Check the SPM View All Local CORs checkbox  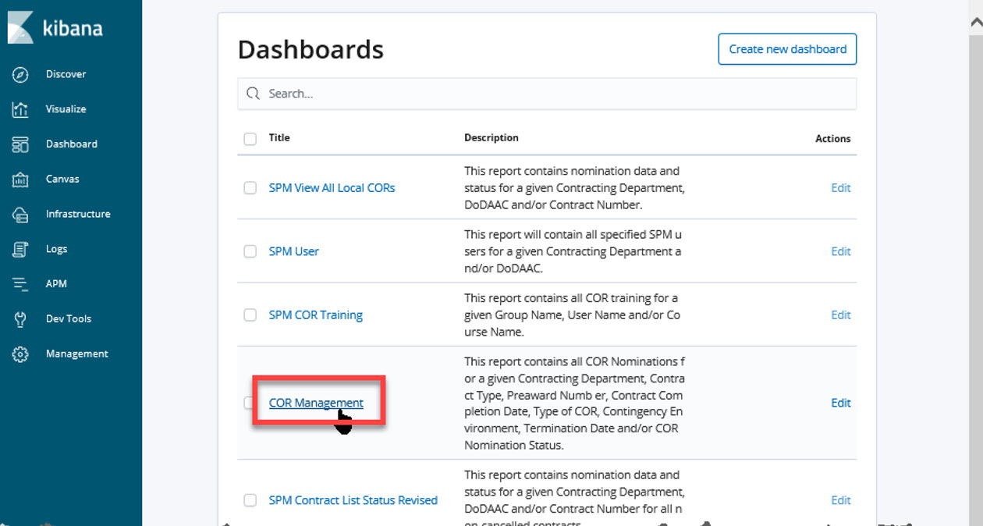(x=250, y=188)
